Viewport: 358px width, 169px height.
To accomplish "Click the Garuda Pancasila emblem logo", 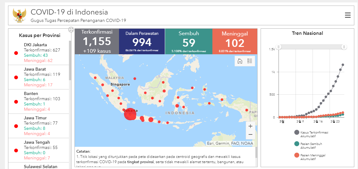I will click(19, 15).
